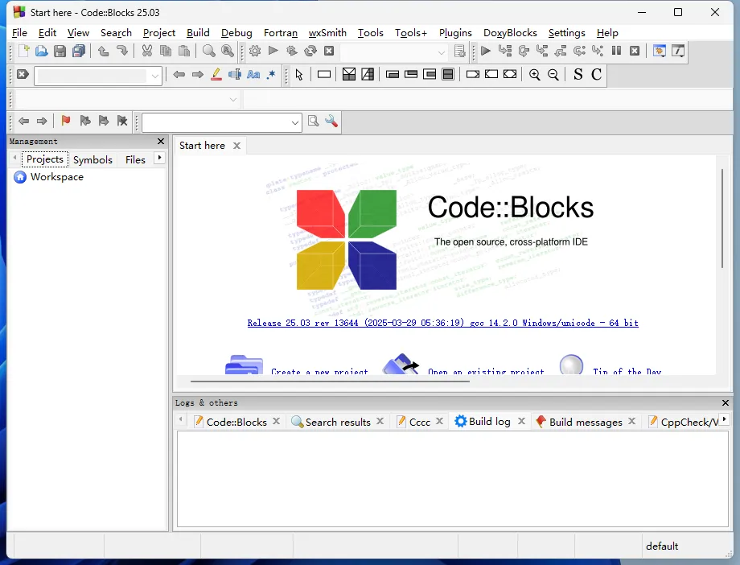This screenshot has width=740, height=565.
Task: Click the zoom in magnifier icon
Action: coord(535,75)
